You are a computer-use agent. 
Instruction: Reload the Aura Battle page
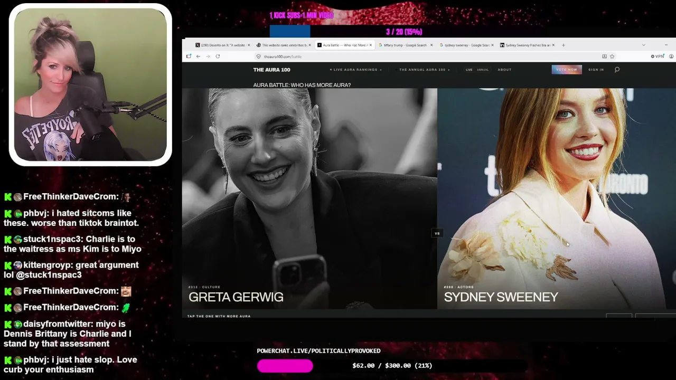(x=218, y=56)
